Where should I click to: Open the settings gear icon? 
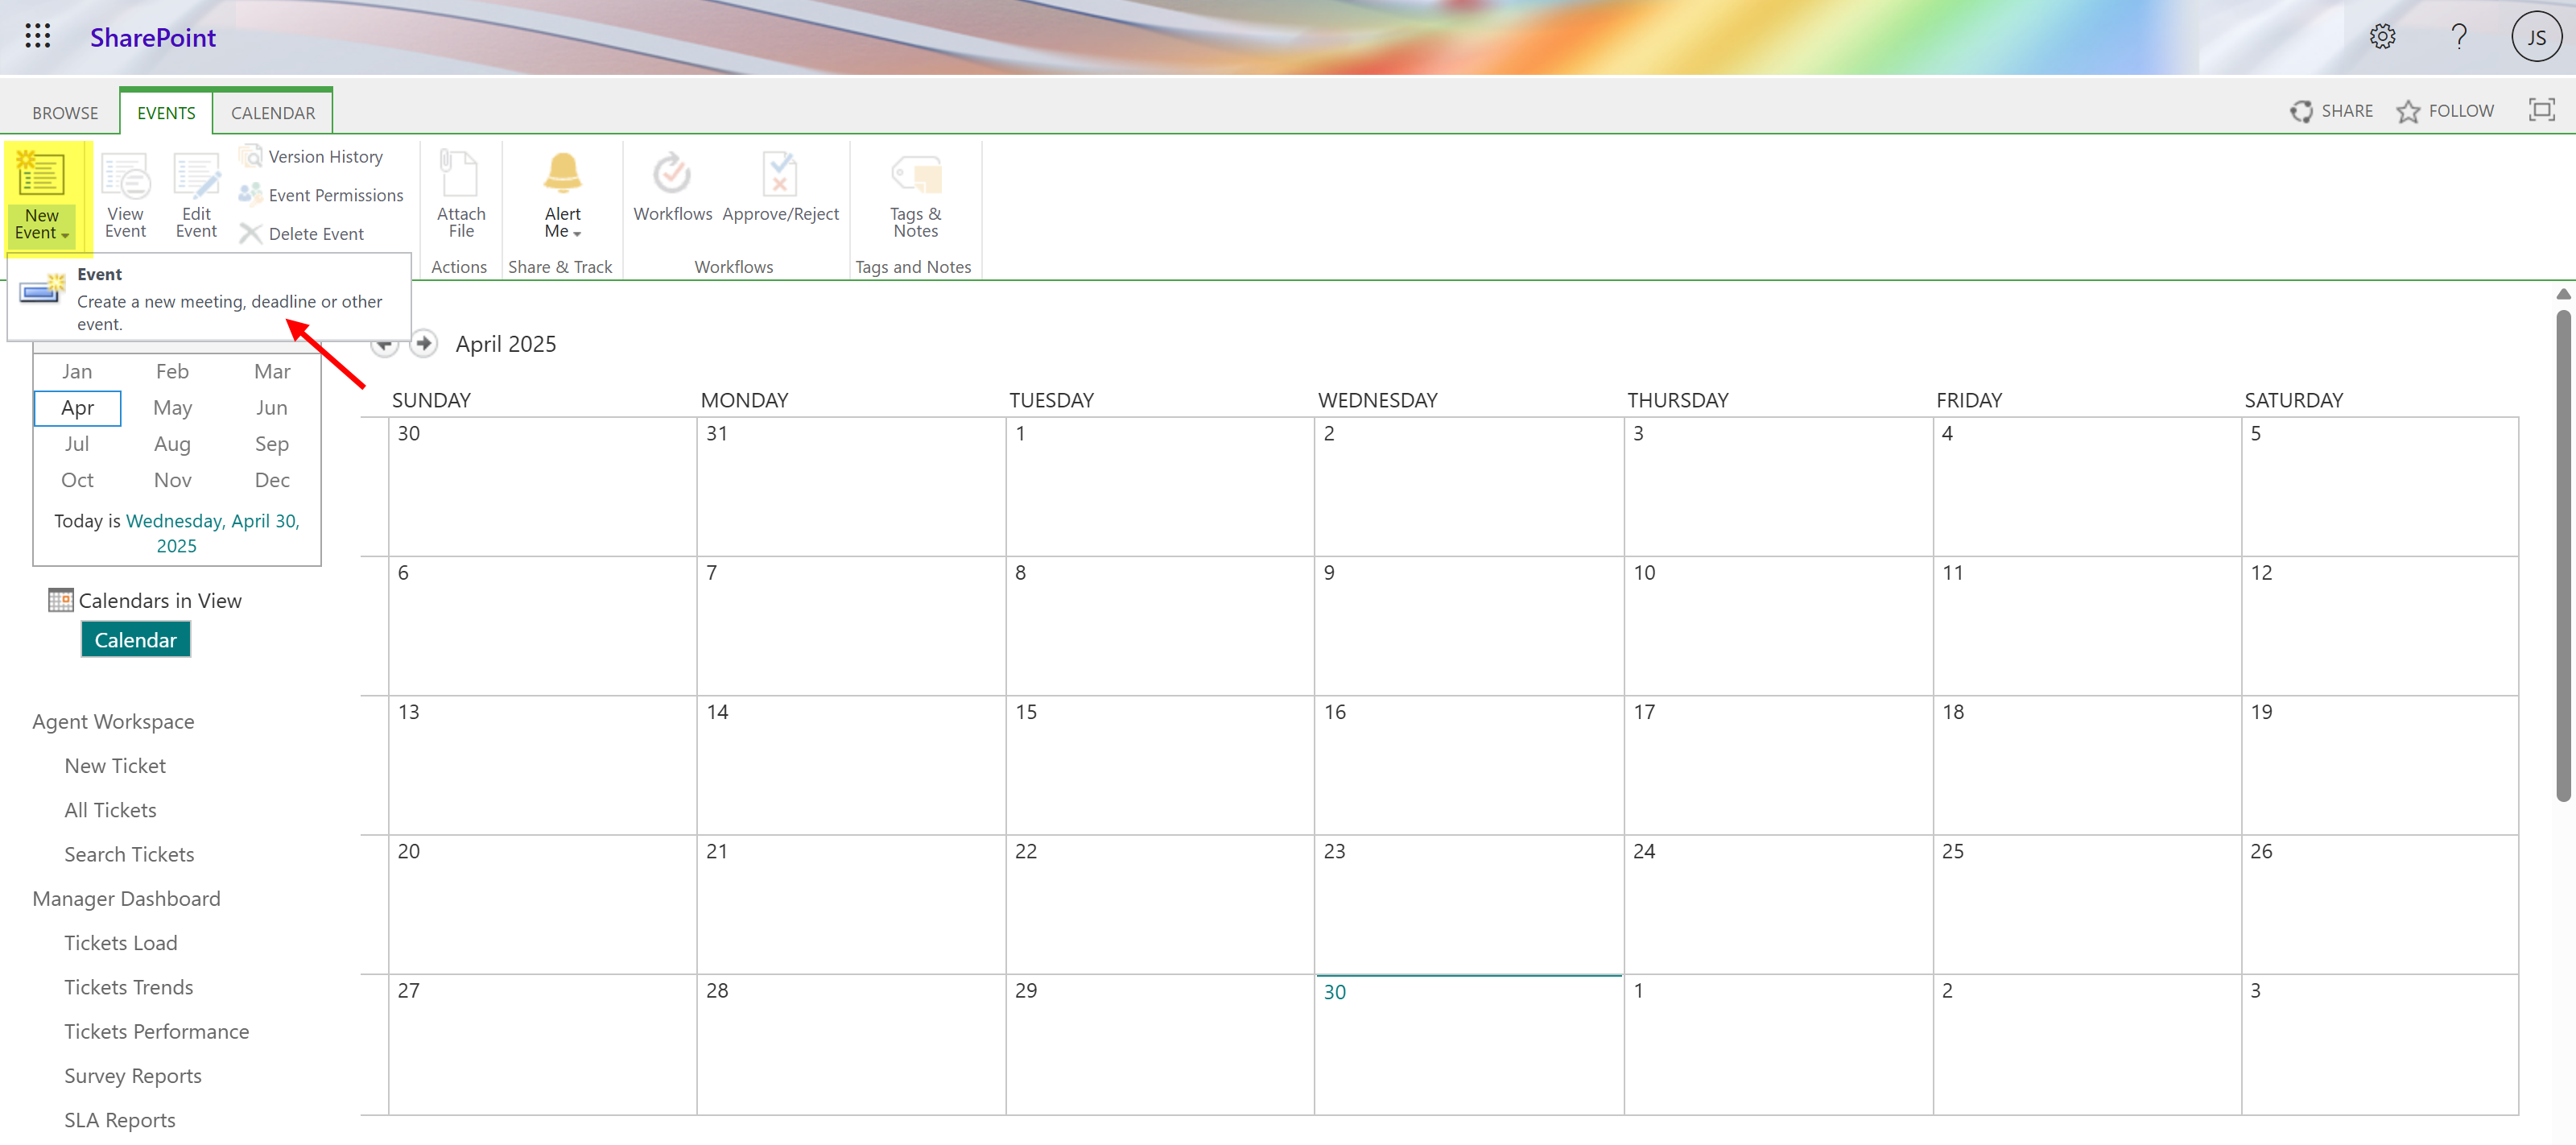coord(2382,37)
